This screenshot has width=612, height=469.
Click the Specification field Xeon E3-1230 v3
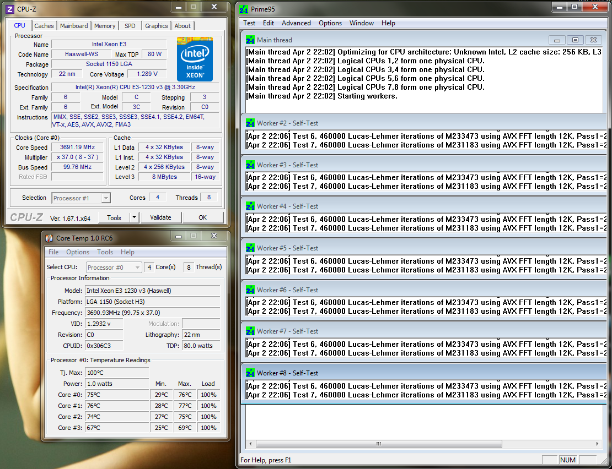coord(135,88)
